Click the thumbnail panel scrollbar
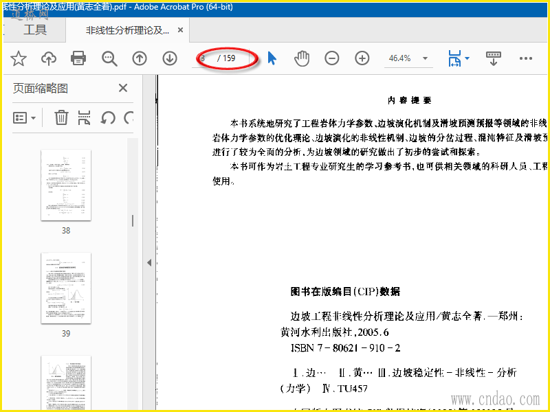 pyautogui.click(x=133, y=220)
